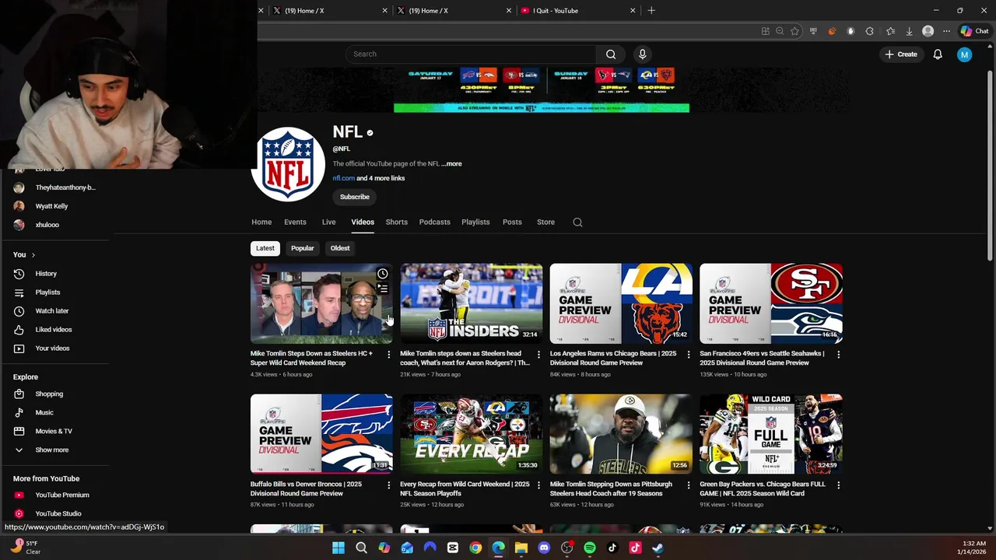
Task: Subscribe to the NFL channel
Action: coord(354,197)
